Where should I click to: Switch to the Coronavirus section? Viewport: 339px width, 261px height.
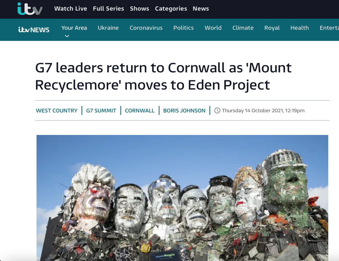(x=146, y=28)
